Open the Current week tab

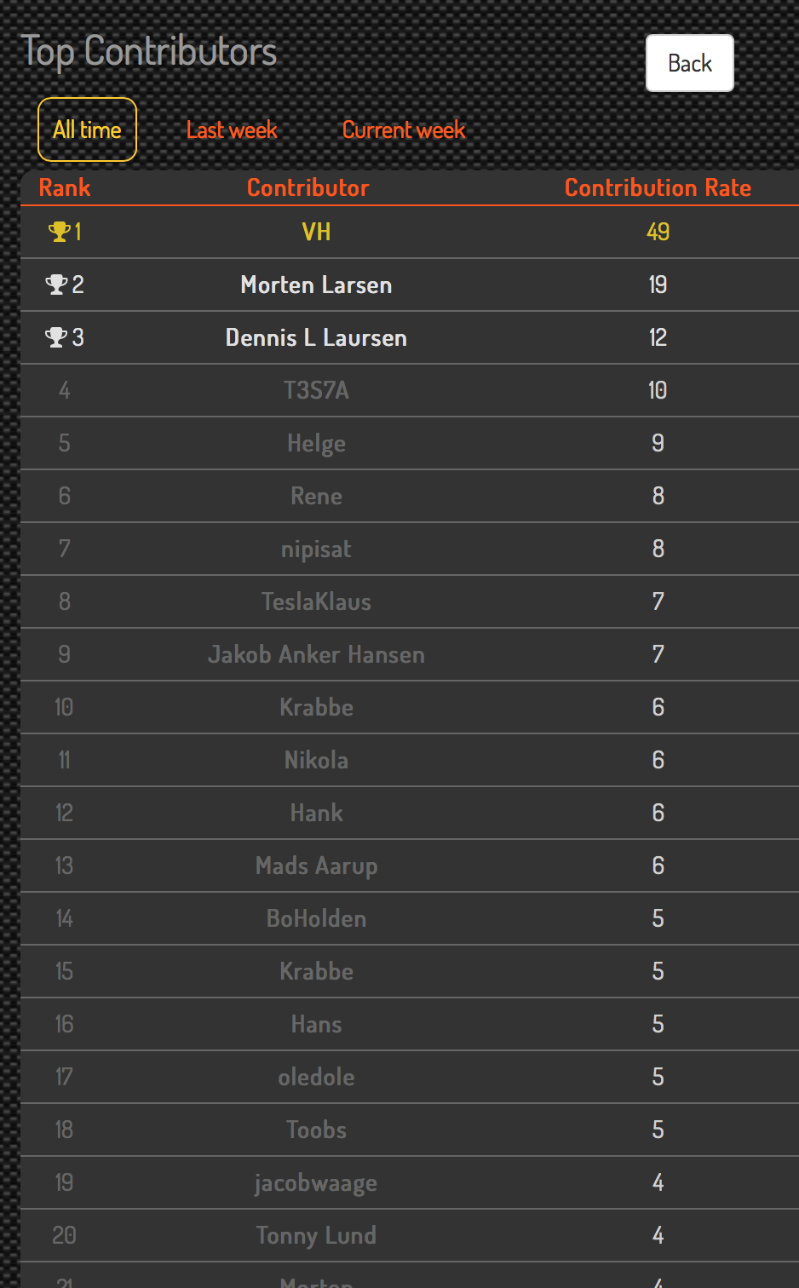(x=404, y=130)
